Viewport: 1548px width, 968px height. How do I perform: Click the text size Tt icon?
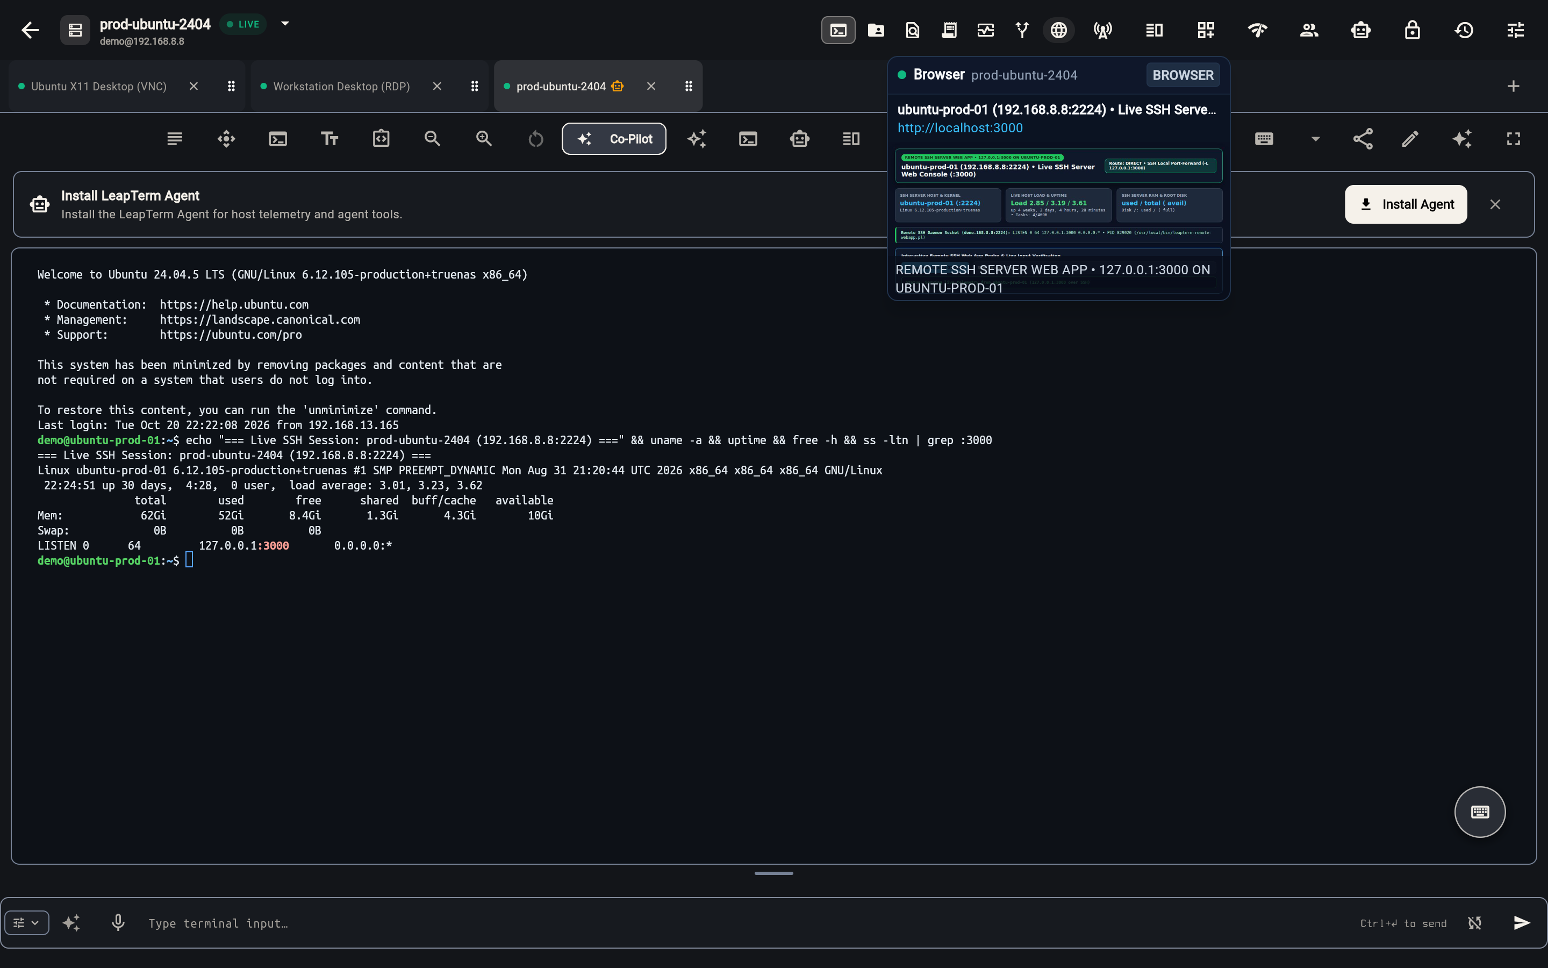(329, 139)
